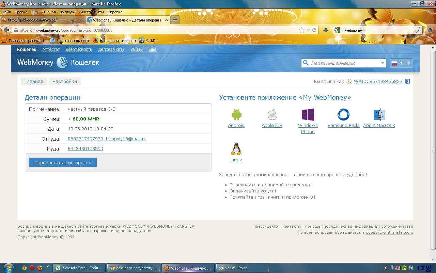
Task: Click the volume icon in system tray
Action: tap(410, 268)
